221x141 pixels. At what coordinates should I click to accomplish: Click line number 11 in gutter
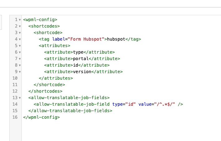coord(15,85)
